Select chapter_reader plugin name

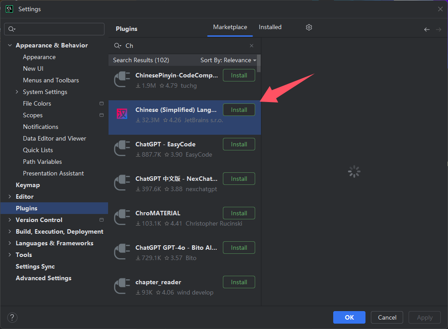pos(158,282)
